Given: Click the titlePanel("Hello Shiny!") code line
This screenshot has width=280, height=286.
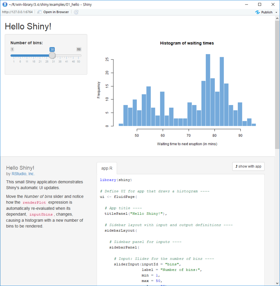Looking at the screenshot, I should click(x=136, y=214).
